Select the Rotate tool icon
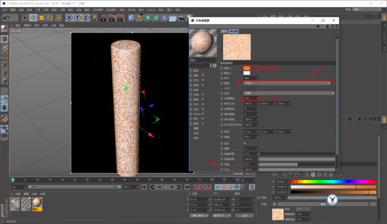 (50, 18)
